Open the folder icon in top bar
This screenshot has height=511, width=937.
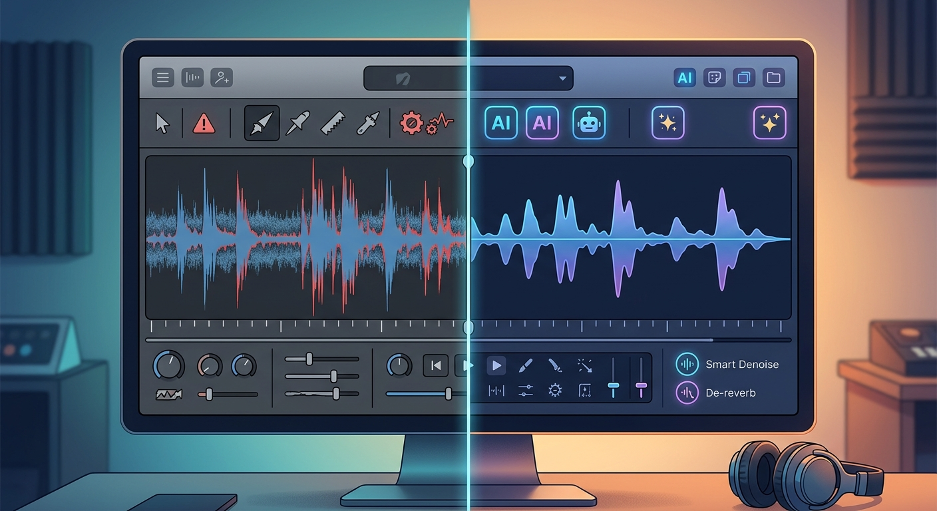pyautogui.click(x=773, y=78)
